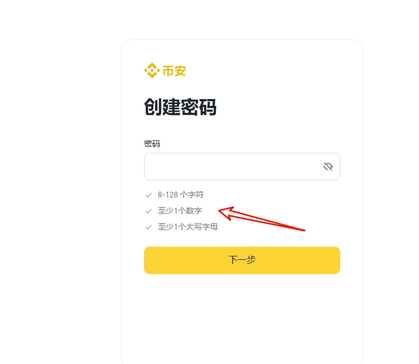Image resolution: width=419 pixels, height=364 pixels.
Task: Focus the 密码 password input field
Action: click(x=232, y=167)
